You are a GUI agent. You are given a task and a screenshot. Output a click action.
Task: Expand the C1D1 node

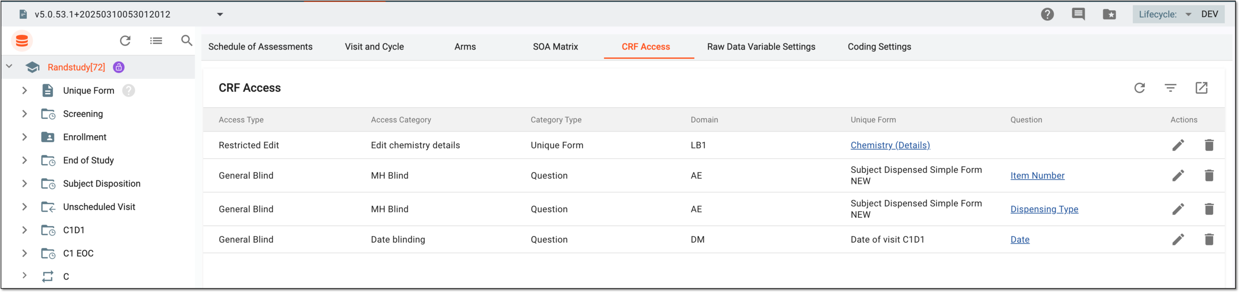24,230
